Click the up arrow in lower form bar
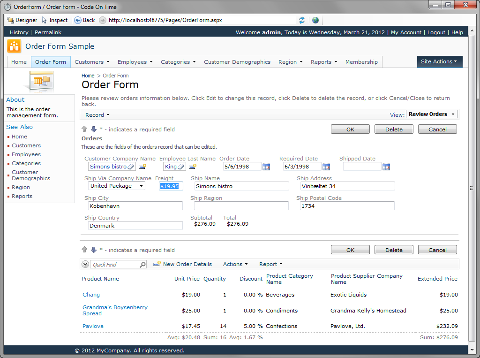 84,250
